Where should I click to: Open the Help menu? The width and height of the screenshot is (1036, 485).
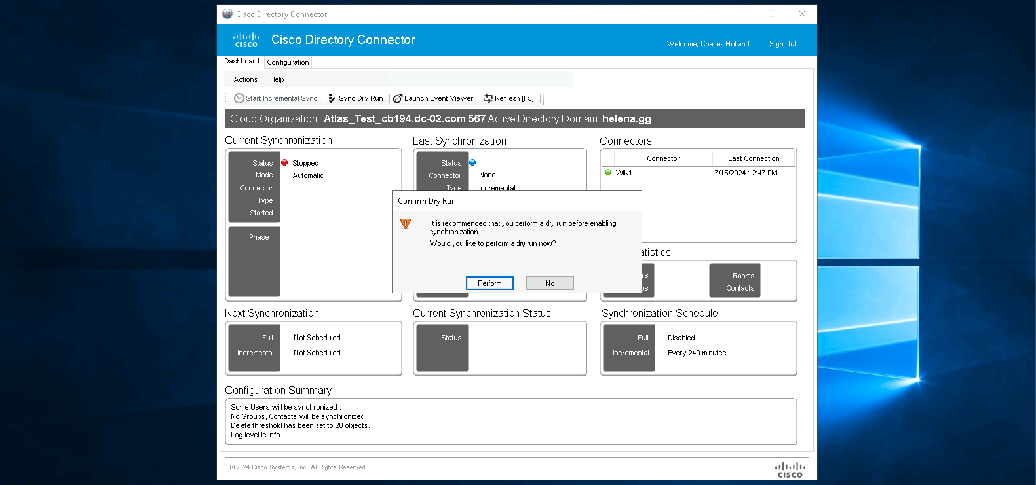pos(277,79)
